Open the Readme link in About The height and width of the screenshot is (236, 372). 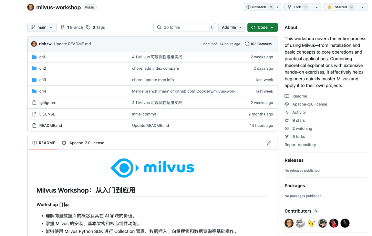300,96
